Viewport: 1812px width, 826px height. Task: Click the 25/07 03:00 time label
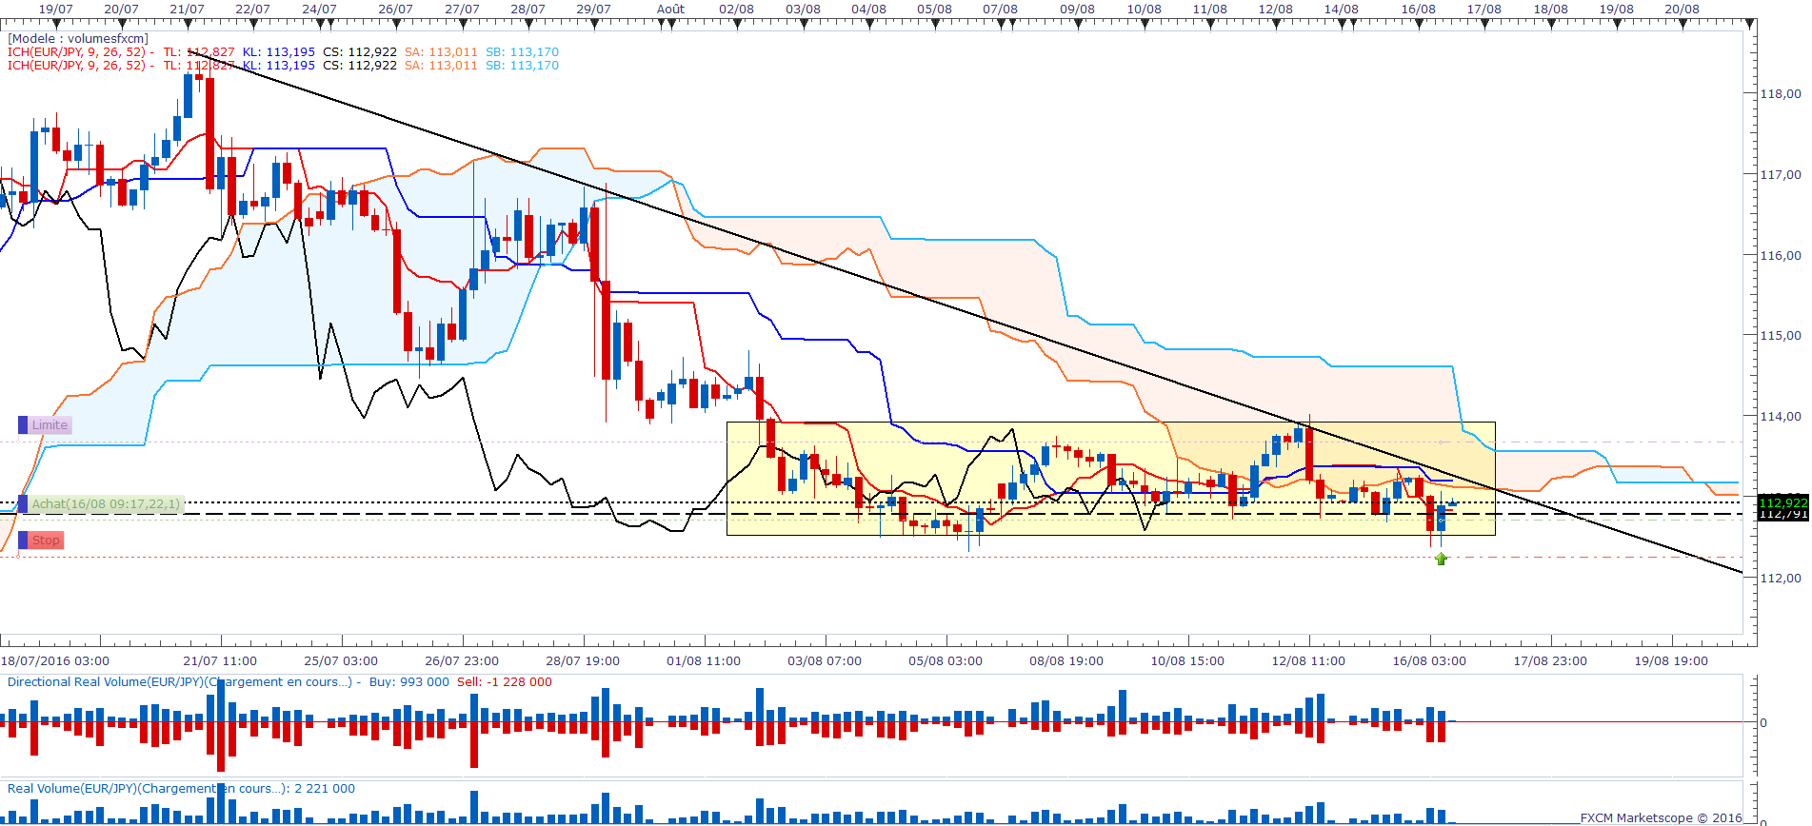(x=341, y=661)
